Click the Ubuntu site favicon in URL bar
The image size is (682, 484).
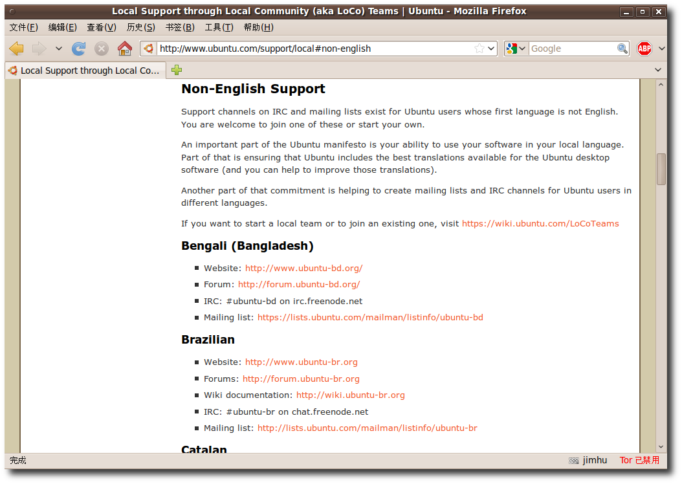pyautogui.click(x=149, y=49)
